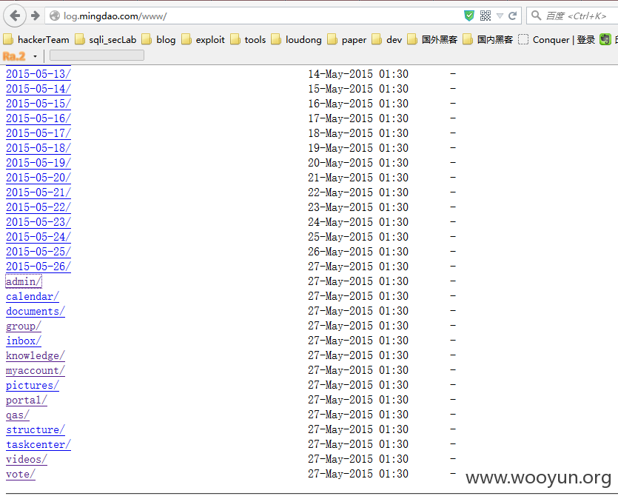Open the 2015-05-25/ directory link
The width and height of the screenshot is (618, 499).
(x=38, y=252)
